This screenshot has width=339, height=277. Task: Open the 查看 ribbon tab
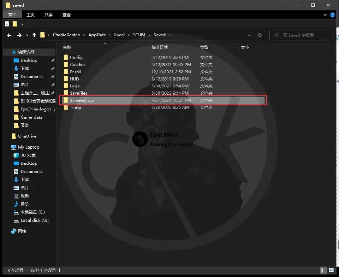click(x=66, y=15)
